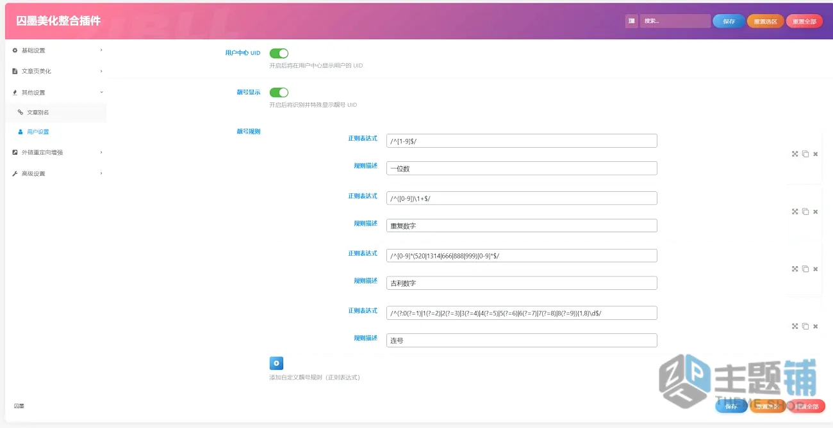This screenshot has width=833, height=428.
Task: Click the 靓号规则 field label
Action: click(249, 132)
